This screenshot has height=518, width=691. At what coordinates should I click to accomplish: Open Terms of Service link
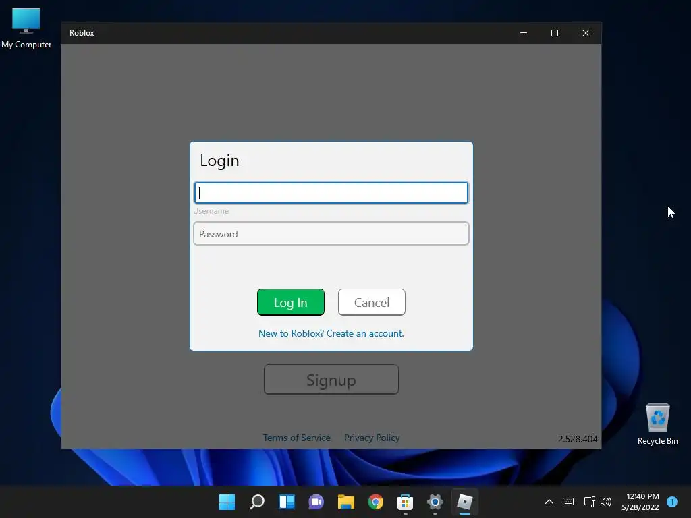point(297,438)
